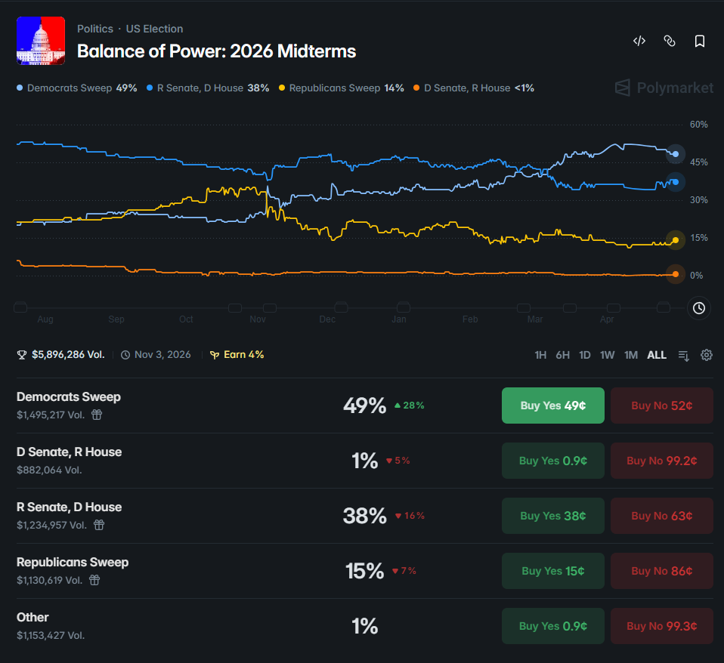The width and height of the screenshot is (724, 663).
Task: Open the US Election category link
Action: 154,29
